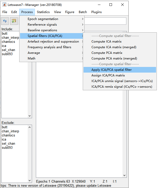Select 'butt' in the Exclude list
The image size is (164, 188).
(5, 127)
